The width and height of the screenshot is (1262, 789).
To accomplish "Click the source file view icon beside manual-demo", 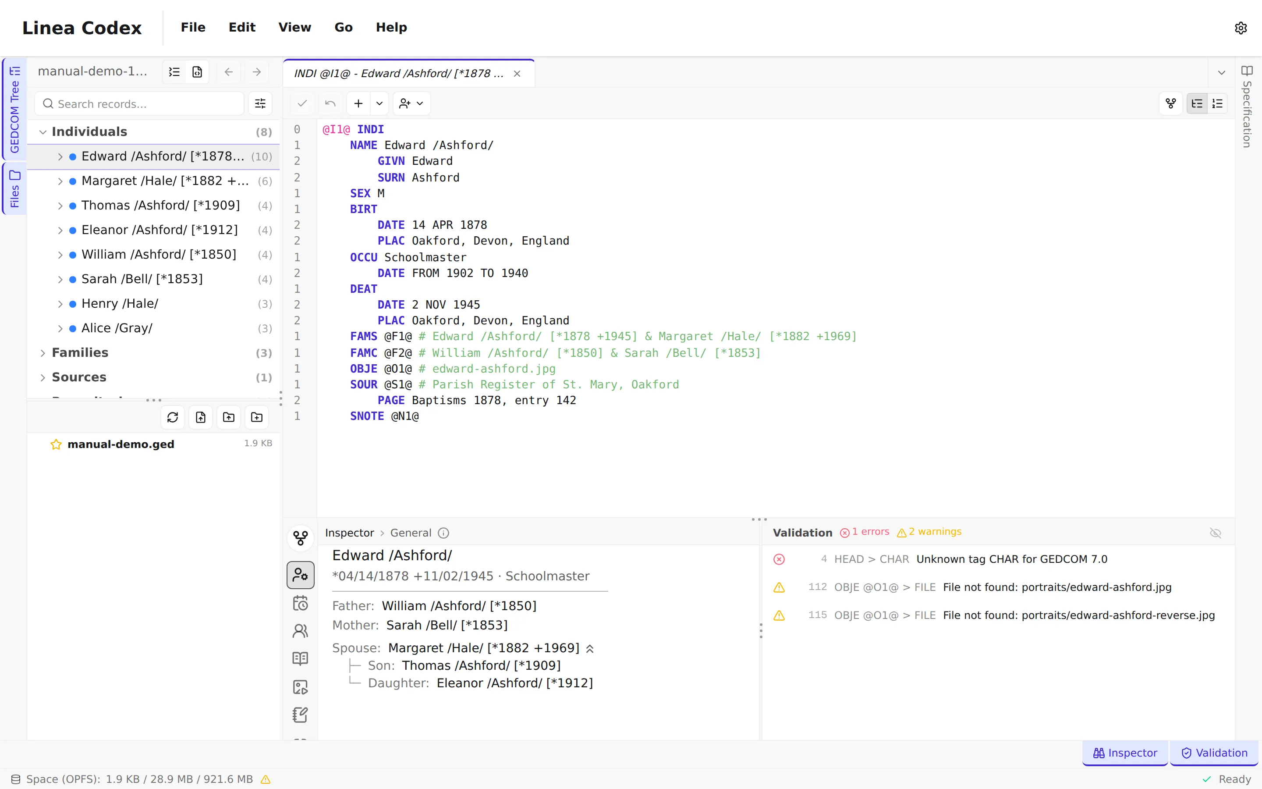I will pyautogui.click(x=197, y=72).
